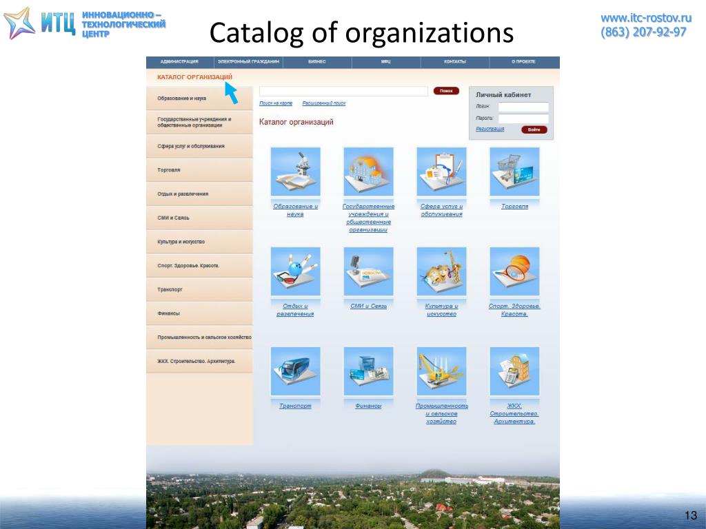Open the blue bus Transport icon

click(295, 371)
